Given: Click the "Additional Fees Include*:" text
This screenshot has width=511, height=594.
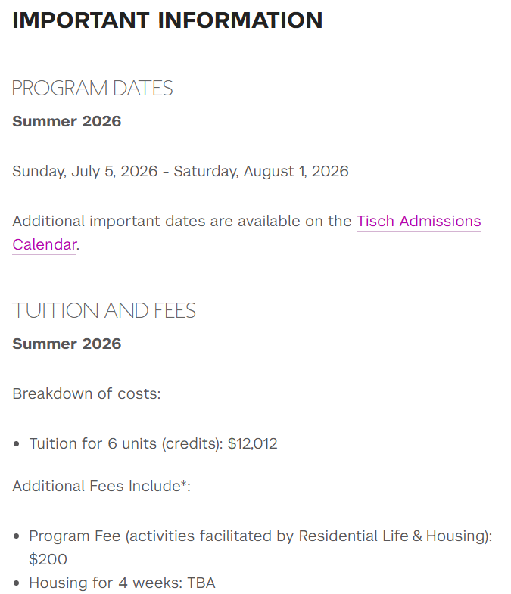Looking at the screenshot, I should click(101, 486).
